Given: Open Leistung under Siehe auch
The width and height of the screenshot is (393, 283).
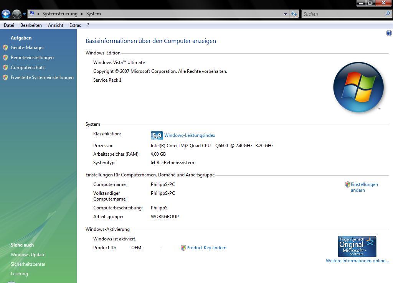Looking at the screenshot, I should click(x=19, y=274).
